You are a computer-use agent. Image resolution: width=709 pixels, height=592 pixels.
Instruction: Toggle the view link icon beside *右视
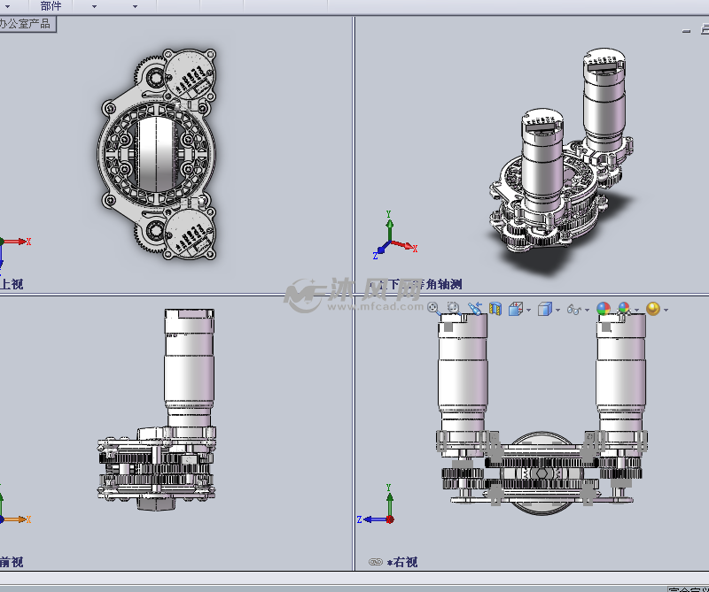375,562
